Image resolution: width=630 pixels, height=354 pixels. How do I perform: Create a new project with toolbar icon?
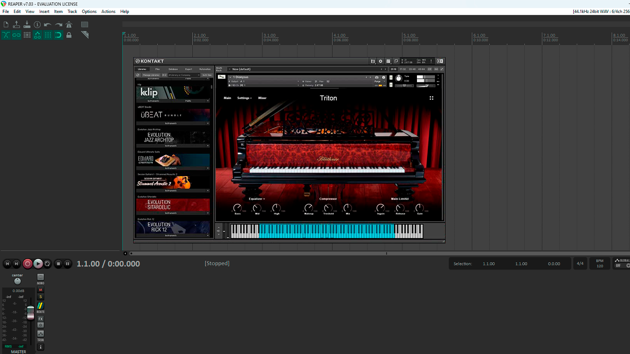tap(6, 24)
